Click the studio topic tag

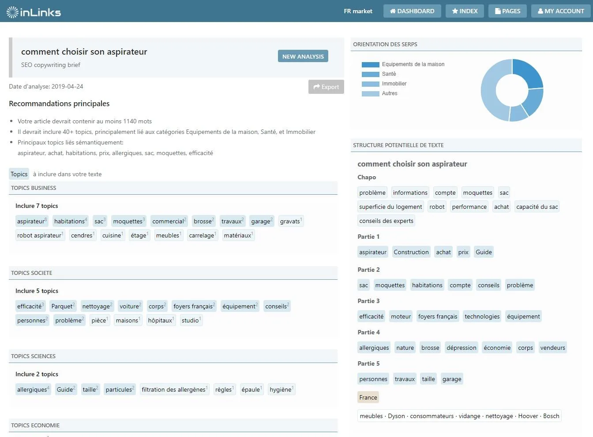click(x=191, y=320)
